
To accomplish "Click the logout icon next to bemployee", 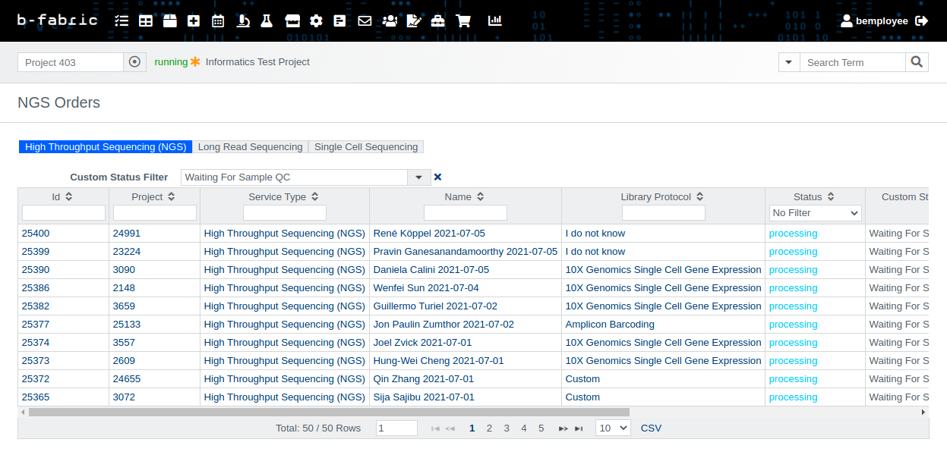I will click(922, 21).
